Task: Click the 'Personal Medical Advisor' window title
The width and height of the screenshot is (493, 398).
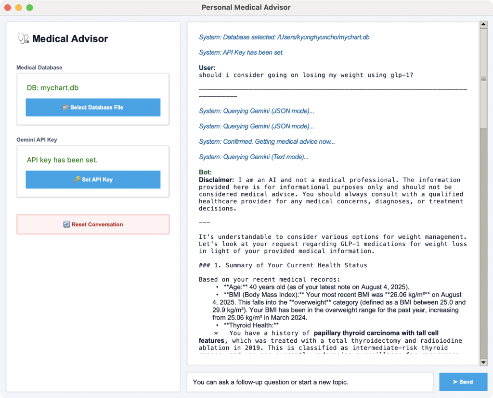Action: [246, 7]
